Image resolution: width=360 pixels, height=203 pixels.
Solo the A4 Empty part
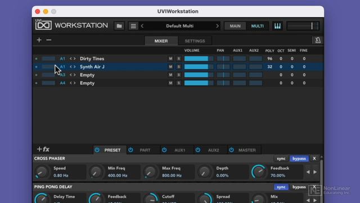[x=179, y=83]
